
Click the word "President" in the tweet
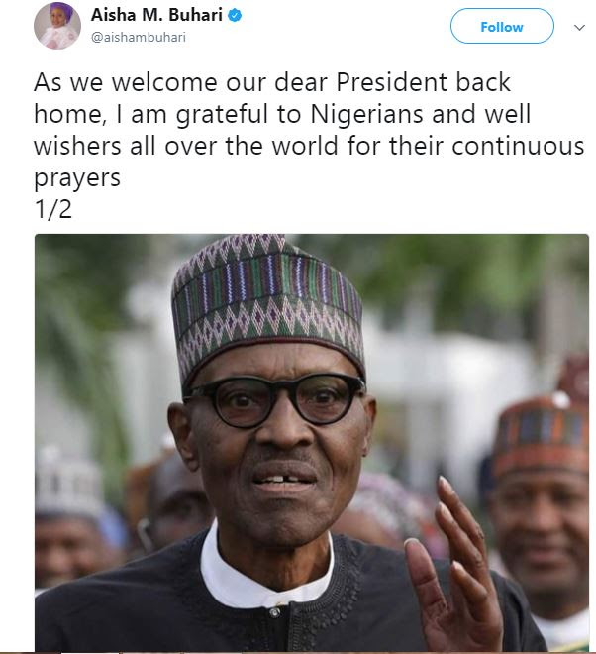point(391,82)
